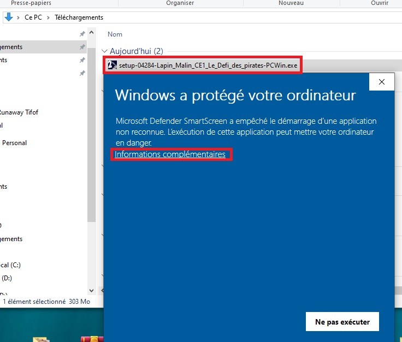Click the Informations complémentaires link
402x342 pixels.
click(x=170, y=154)
